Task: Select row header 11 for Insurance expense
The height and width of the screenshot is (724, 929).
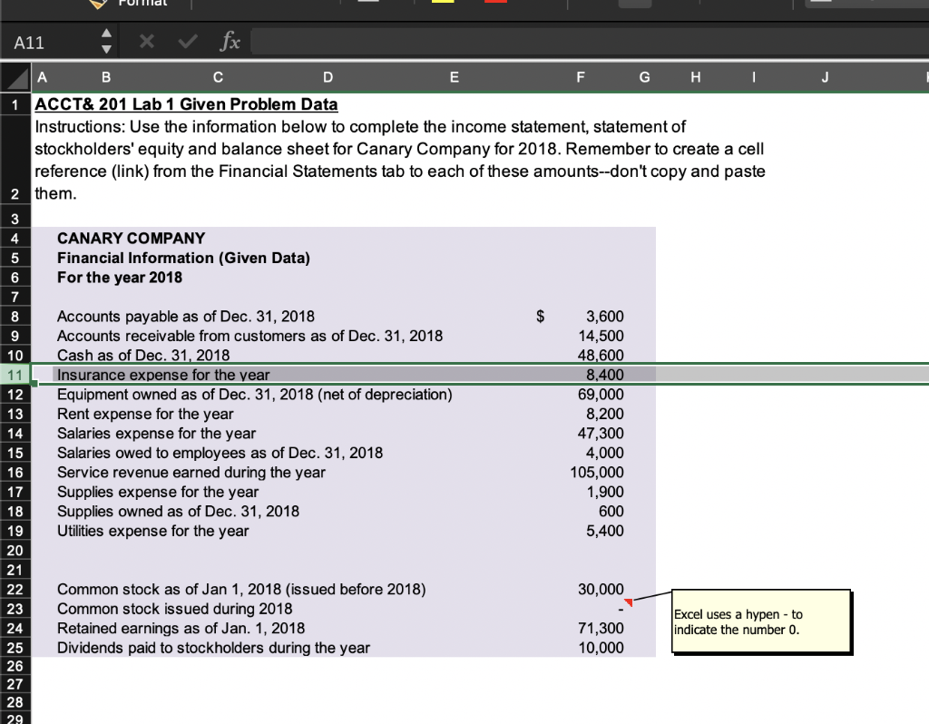Action: point(15,374)
